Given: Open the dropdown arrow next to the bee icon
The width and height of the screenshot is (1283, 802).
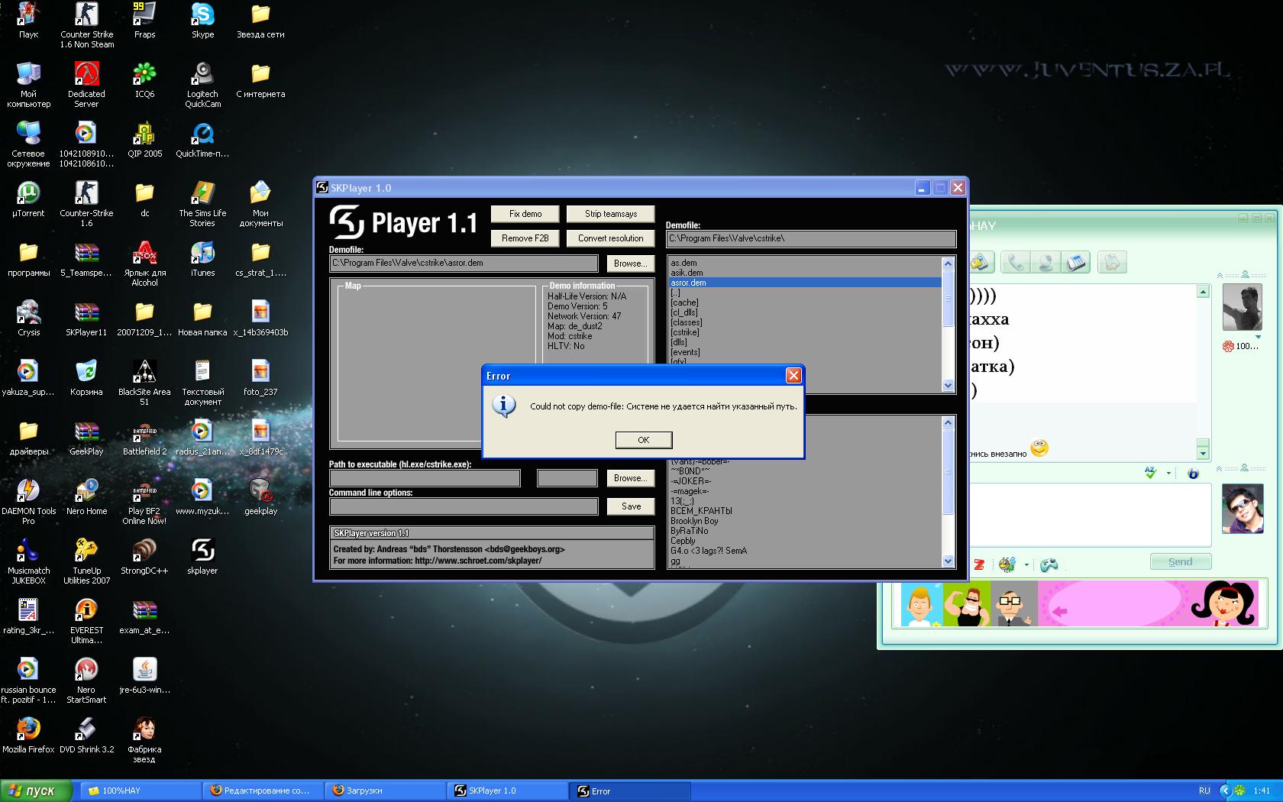Looking at the screenshot, I should tap(1026, 565).
